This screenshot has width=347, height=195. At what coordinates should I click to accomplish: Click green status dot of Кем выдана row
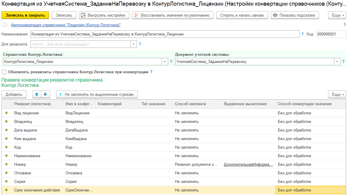[7, 139]
